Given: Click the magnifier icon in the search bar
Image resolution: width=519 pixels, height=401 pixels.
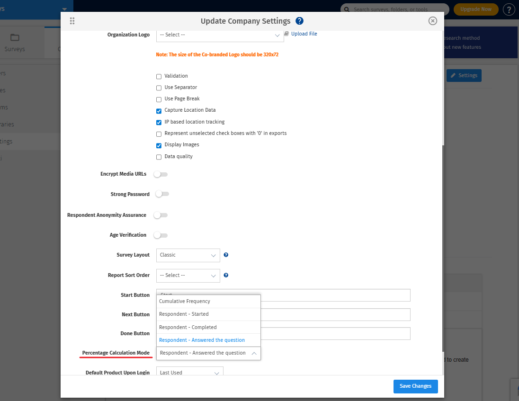Looking at the screenshot, I should click(346, 9).
